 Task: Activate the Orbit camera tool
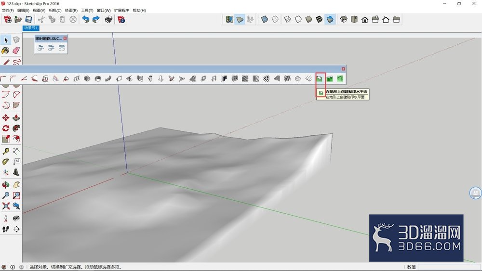tap(5, 185)
